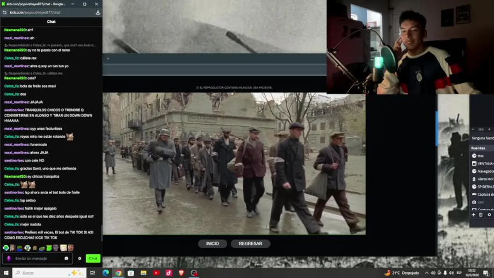
Task: Open the chat settings gear
Action: tap(80, 258)
